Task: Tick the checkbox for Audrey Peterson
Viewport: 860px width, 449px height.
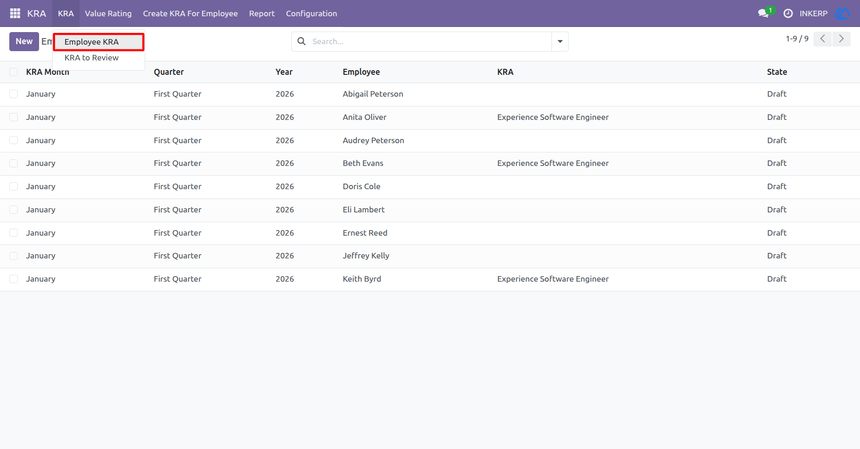Action: click(x=13, y=140)
